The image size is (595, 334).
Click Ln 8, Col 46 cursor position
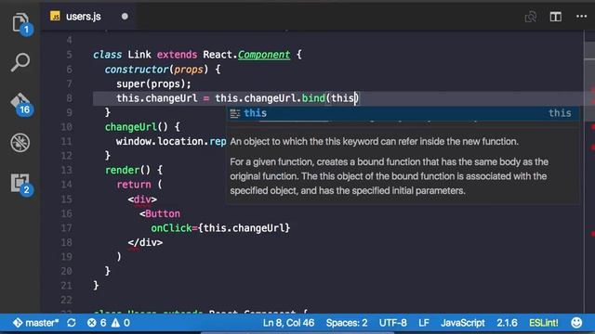(288, 323)
